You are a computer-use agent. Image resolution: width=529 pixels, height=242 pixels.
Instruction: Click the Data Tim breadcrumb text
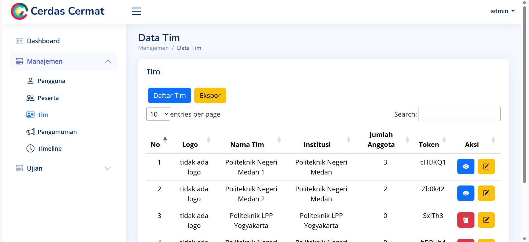click(189, 48)
